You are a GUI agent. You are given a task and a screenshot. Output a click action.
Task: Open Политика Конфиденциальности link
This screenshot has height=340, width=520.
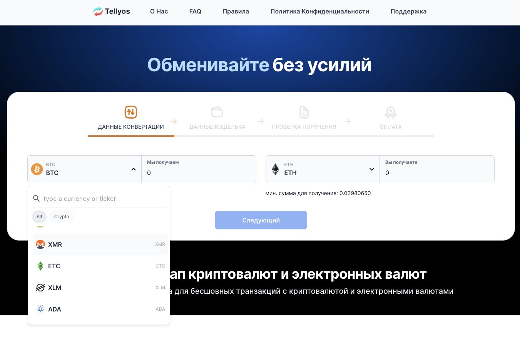click(319, 12)
